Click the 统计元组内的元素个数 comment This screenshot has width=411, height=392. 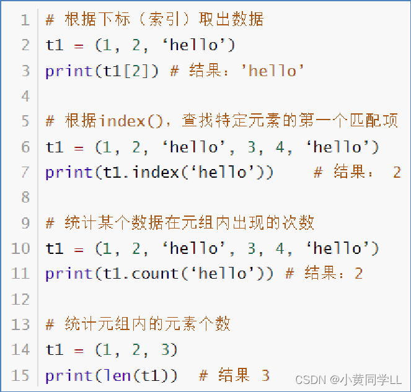(138, 324)
